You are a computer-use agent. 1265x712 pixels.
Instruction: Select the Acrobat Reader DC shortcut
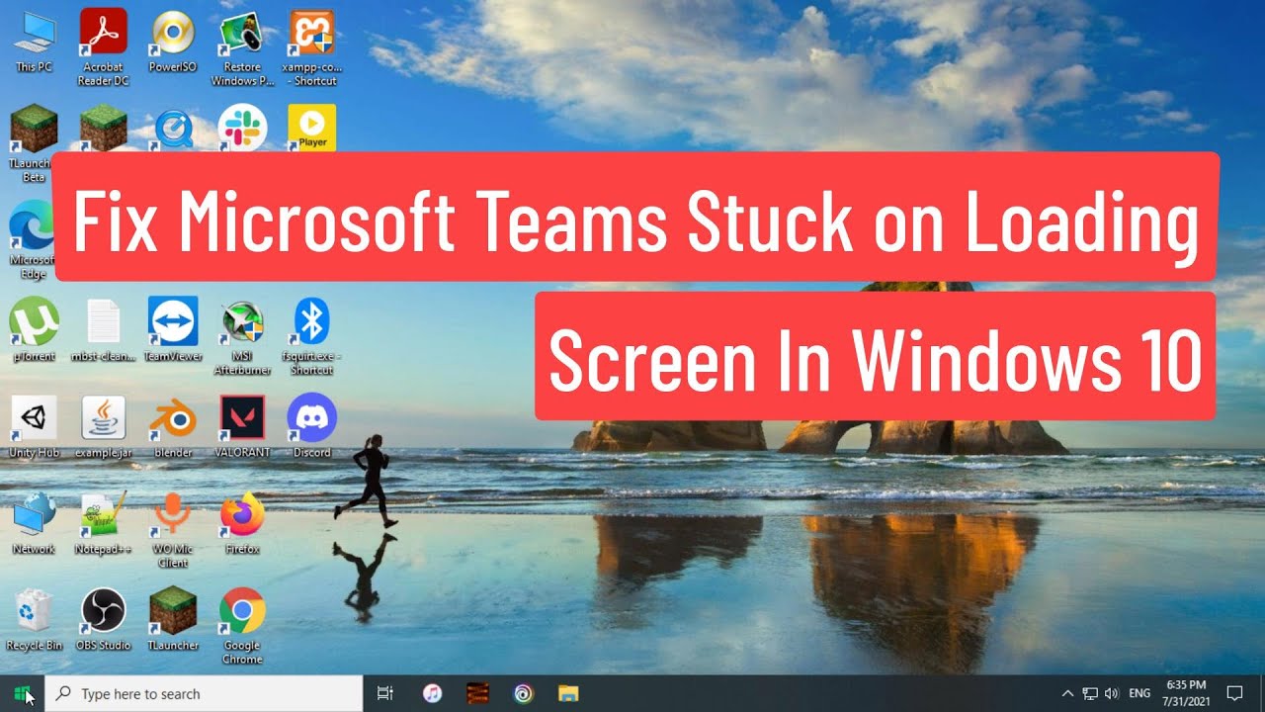pos(104,46)
